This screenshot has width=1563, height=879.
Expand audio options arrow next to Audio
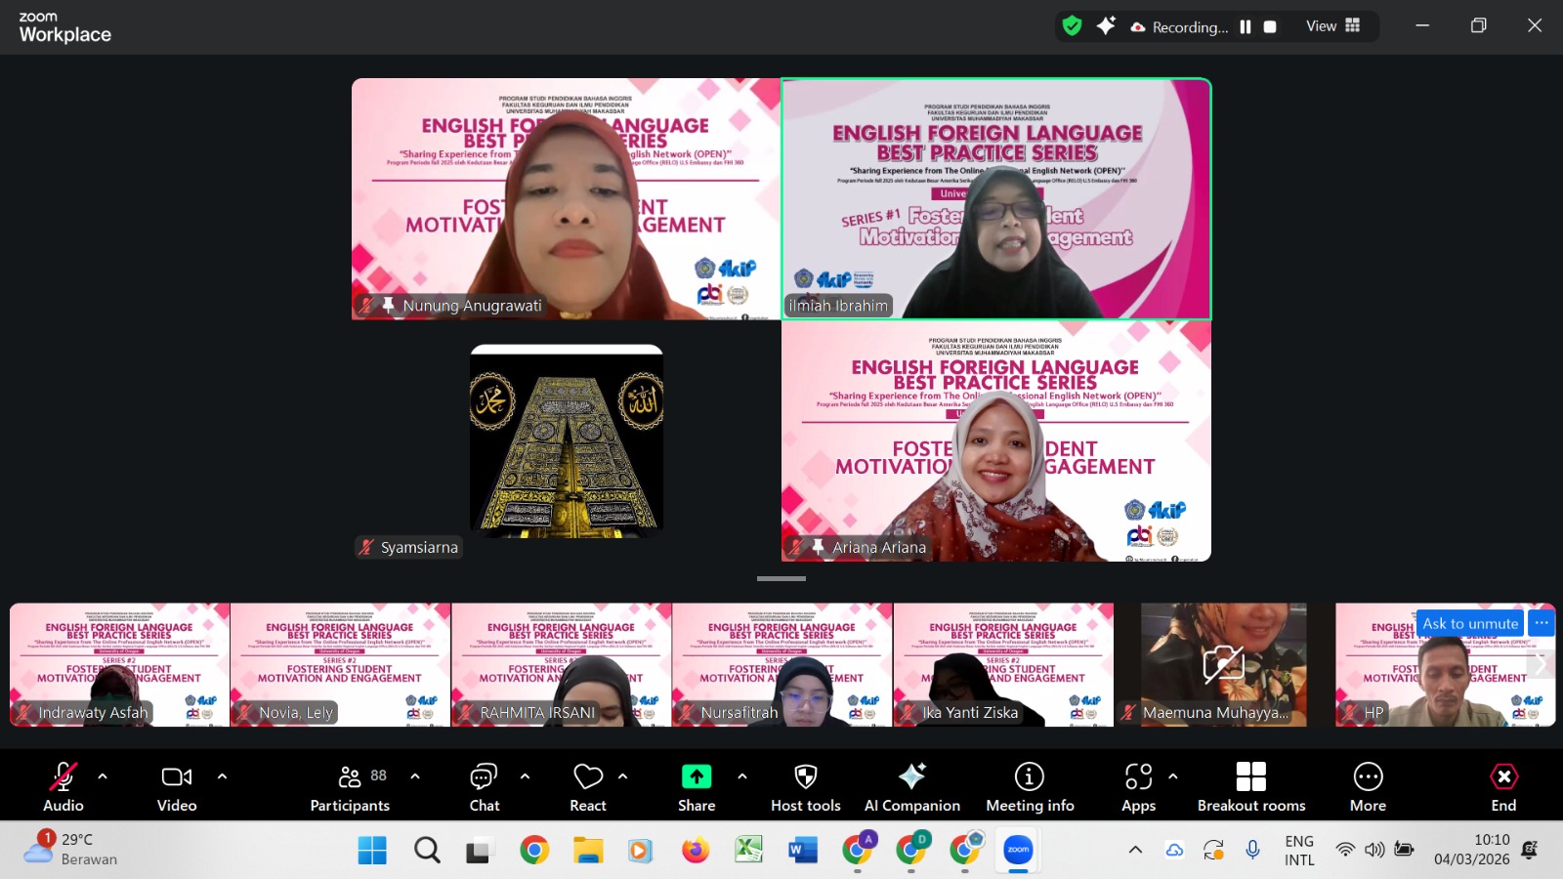103,776
